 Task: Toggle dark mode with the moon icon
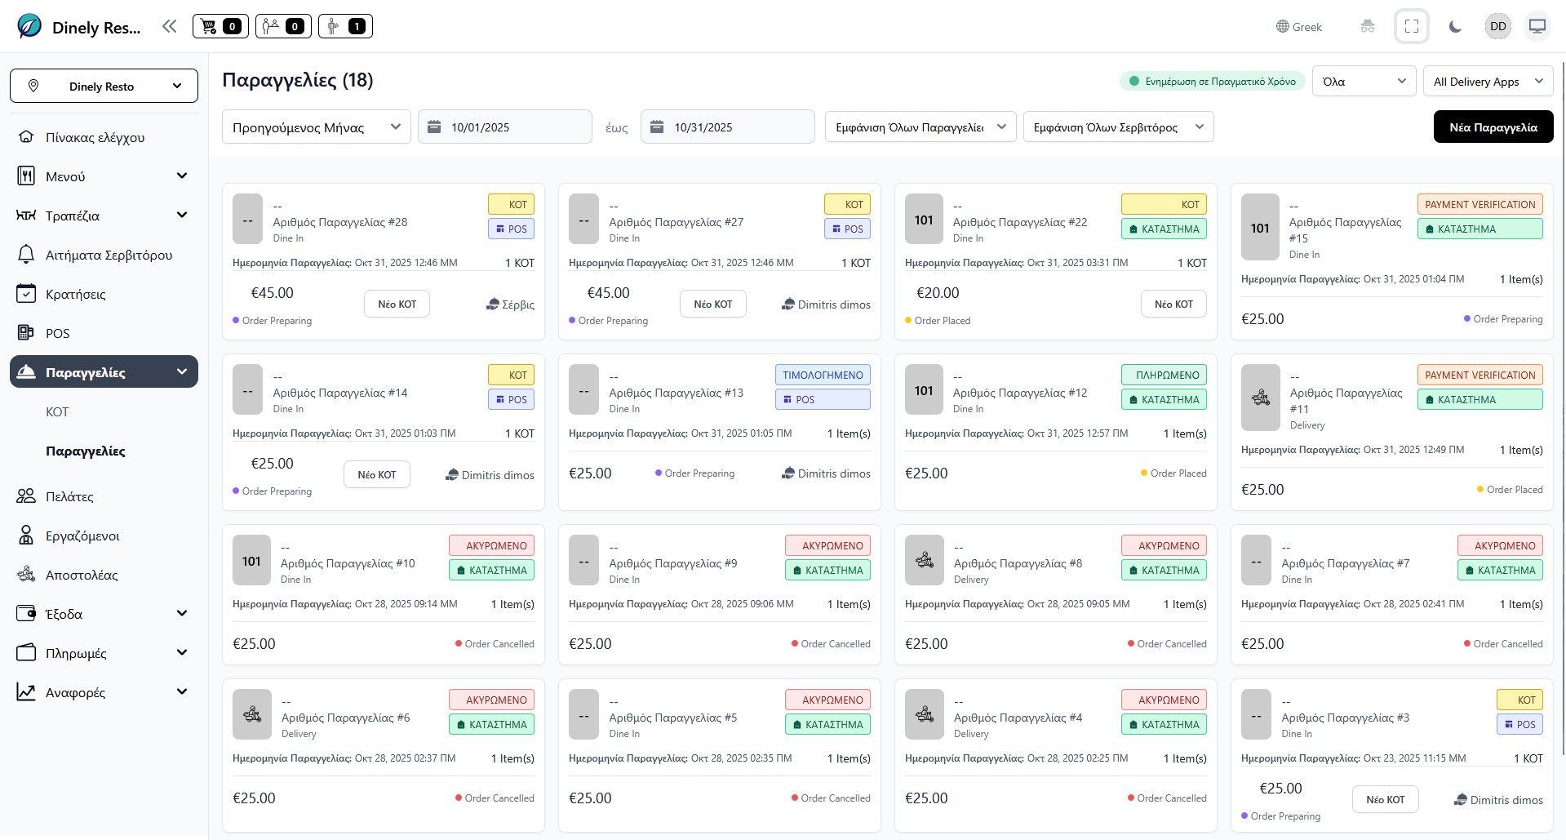(x=1454, y=27)
